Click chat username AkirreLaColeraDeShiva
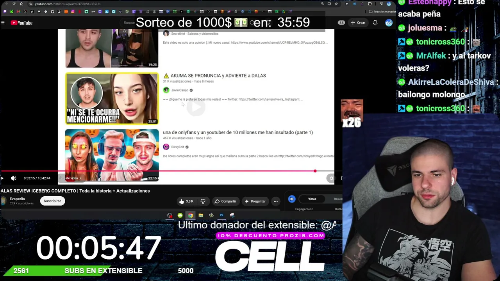This screenshot has width=500, height=281. [x=451, y=82]
